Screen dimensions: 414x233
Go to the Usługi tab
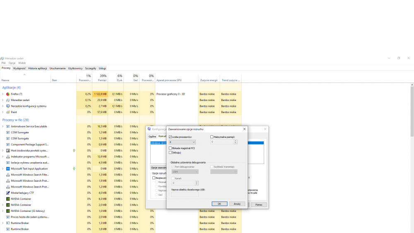[x=102, y=68]
